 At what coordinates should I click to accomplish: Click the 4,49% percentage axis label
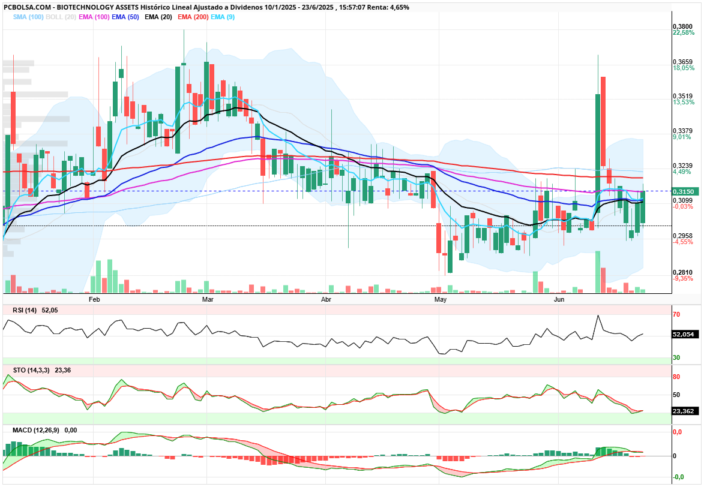682,172
